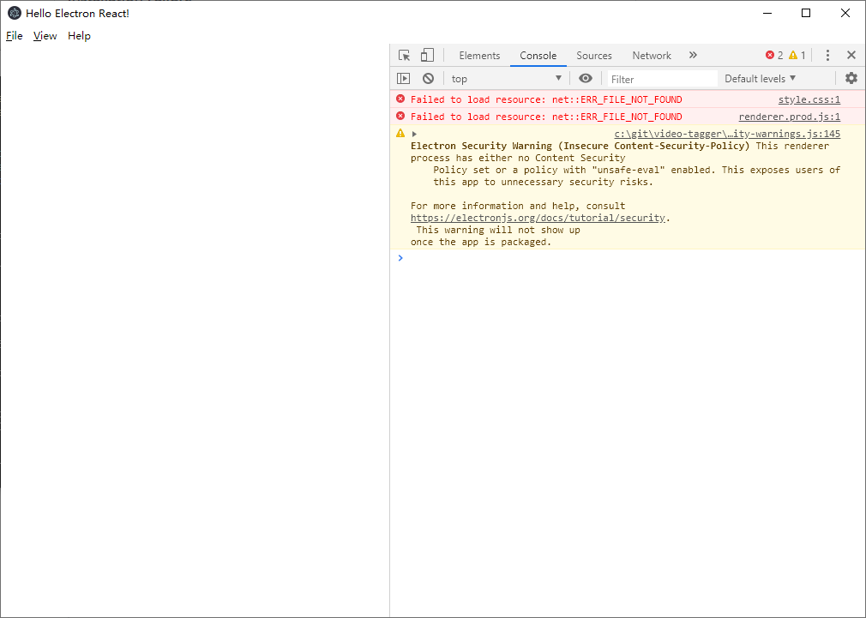Switch to the Network tab
Image resolution: width=866 pixels, height=618 pixels.
tap(652, 55)
